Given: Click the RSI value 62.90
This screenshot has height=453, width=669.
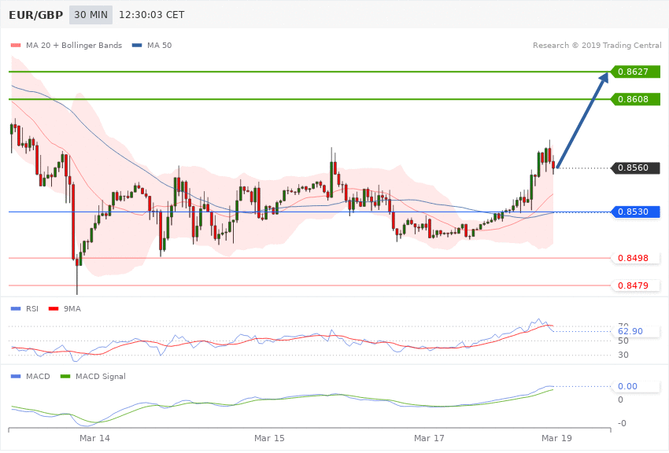Looking at the screenshot, I should pos(630,331).
